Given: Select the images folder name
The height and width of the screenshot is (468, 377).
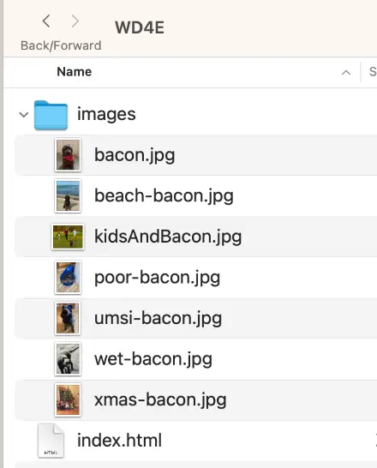Looking at the screenshot, I should (106, 114).
